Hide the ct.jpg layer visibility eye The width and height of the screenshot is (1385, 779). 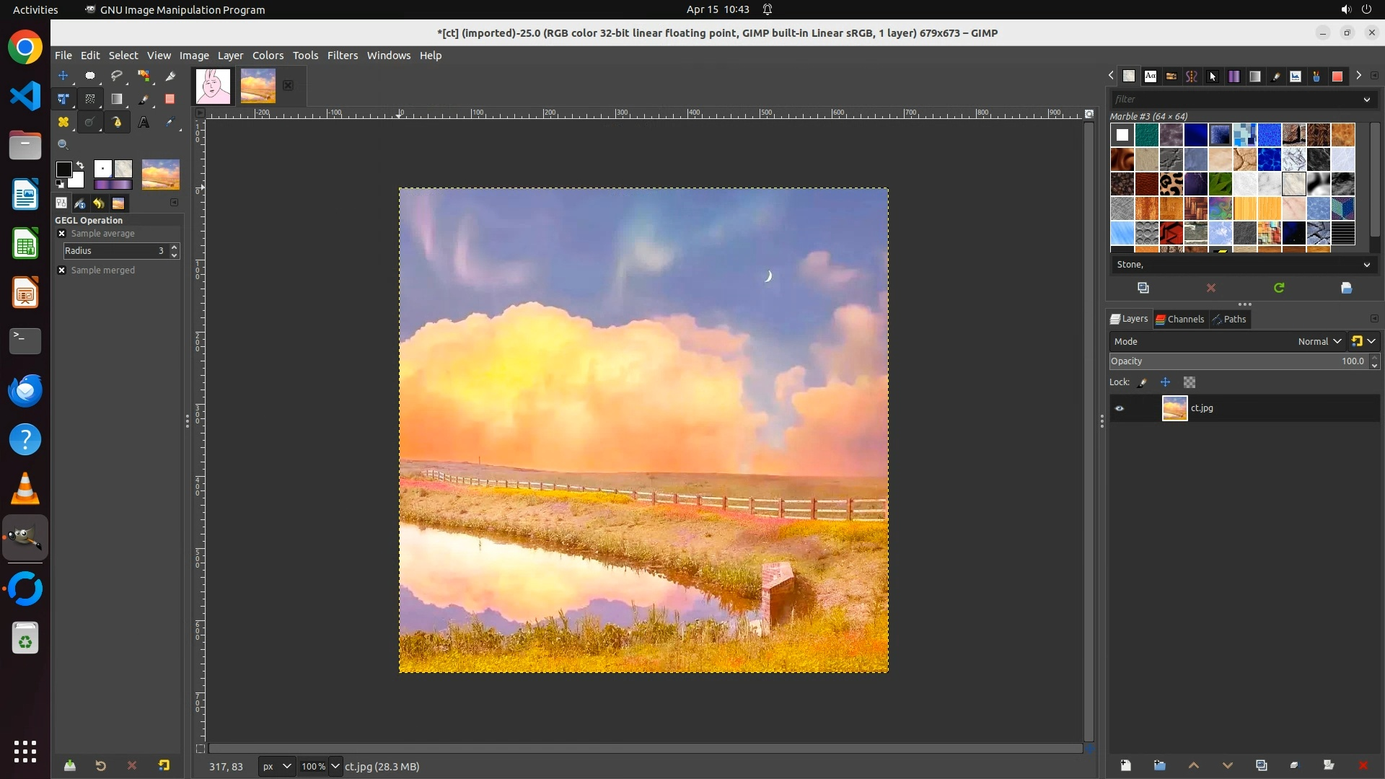1120,408
